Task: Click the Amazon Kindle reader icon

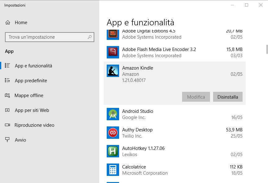Action: point(113,71)
